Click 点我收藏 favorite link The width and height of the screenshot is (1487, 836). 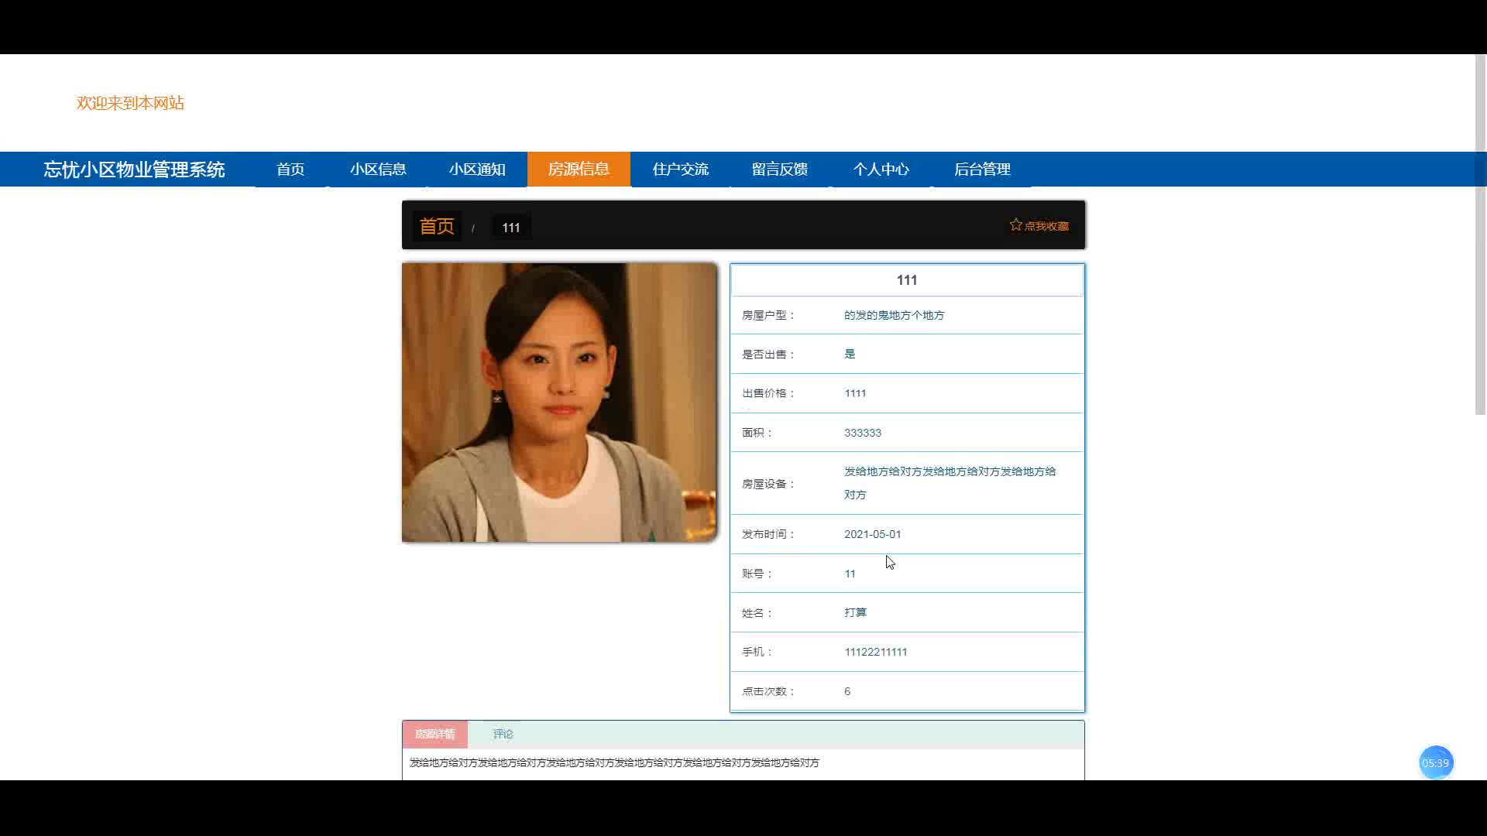tap(1046, 226)
